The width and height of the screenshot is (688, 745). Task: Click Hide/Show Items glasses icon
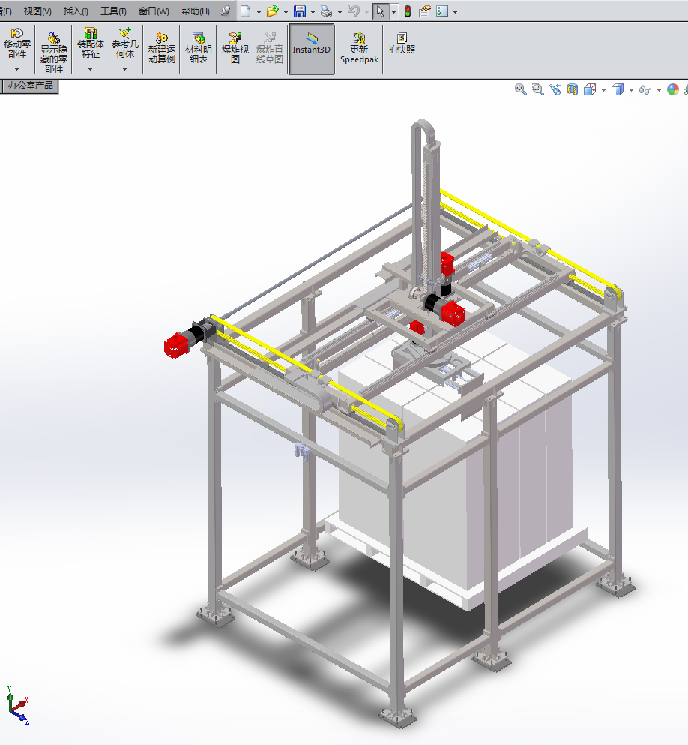[645, 89]
